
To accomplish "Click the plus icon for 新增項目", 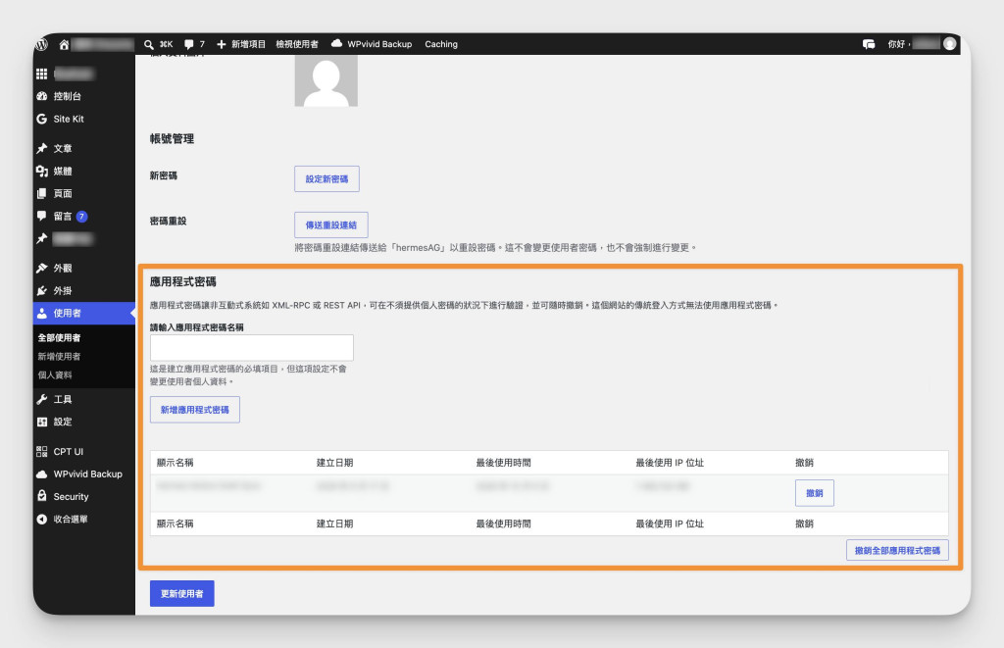I will point(221,44).
